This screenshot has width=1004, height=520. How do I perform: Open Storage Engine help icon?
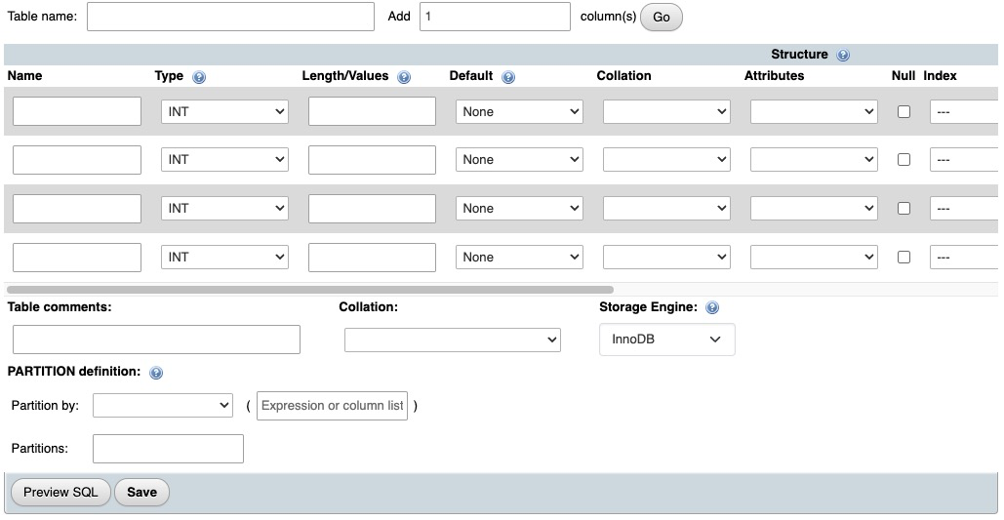pyautogui.click(x=712, y=307)
